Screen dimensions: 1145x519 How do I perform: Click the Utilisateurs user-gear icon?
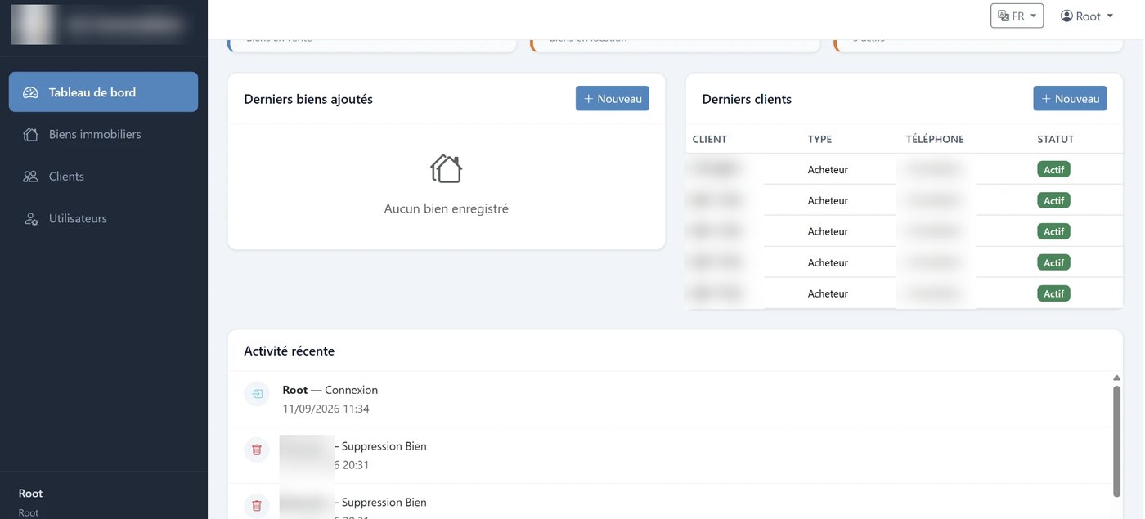pyautogui.click(x=30, y=219)
